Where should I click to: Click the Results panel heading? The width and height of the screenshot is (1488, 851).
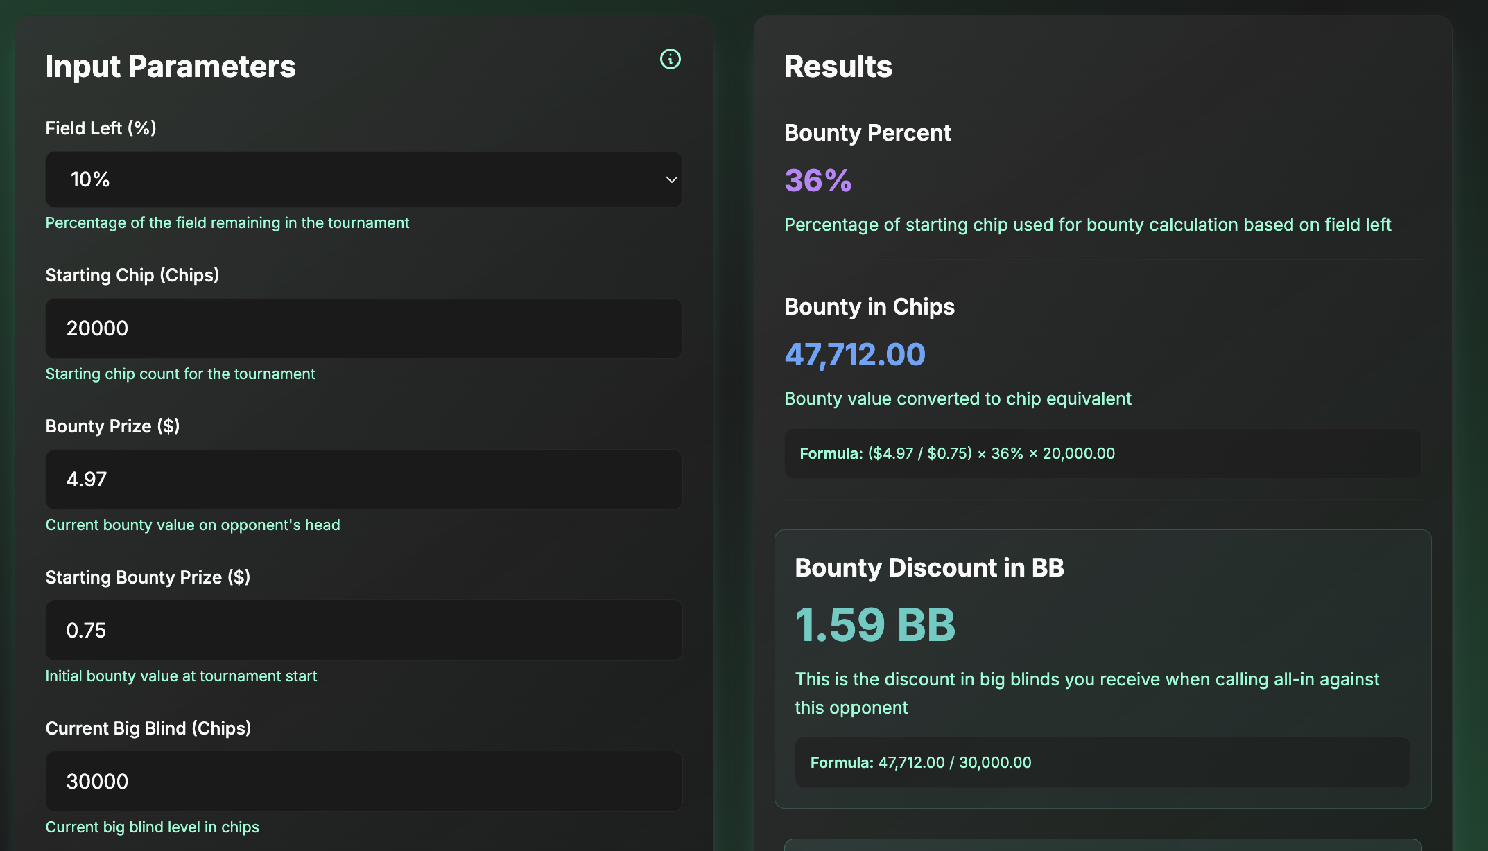pyautogui.click(x=838, y=67)
